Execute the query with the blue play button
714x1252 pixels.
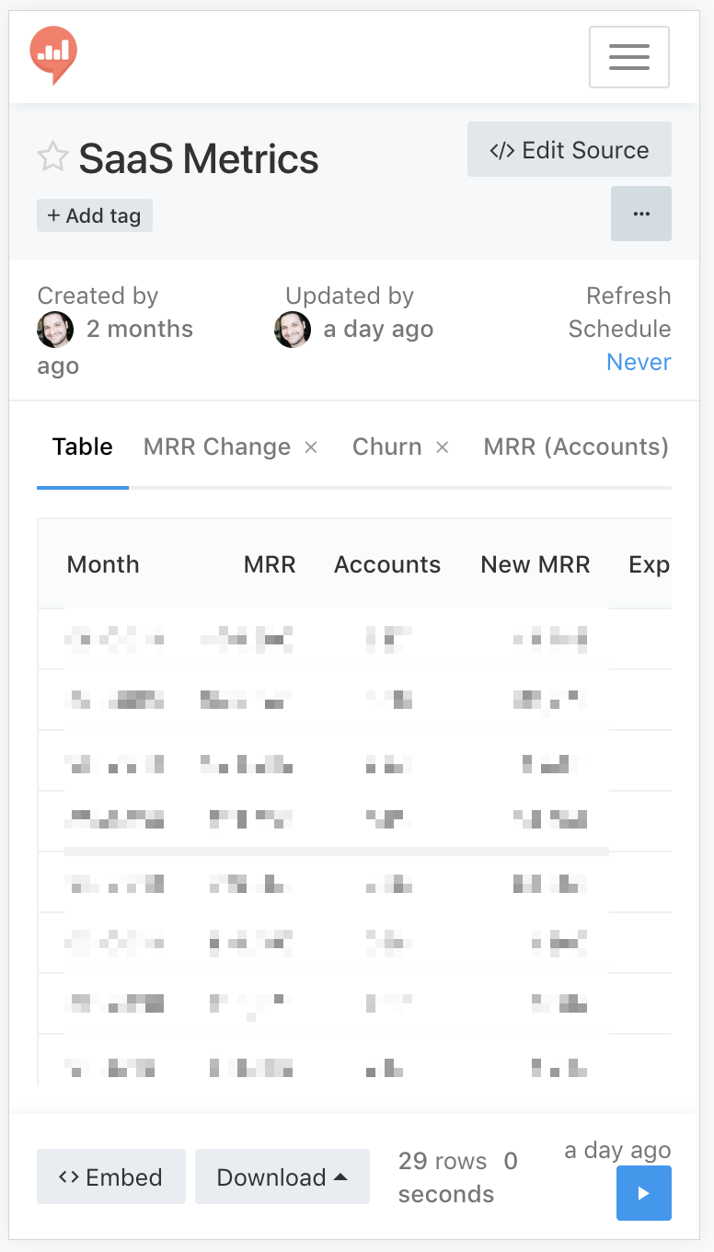[x=644, y=1193]
